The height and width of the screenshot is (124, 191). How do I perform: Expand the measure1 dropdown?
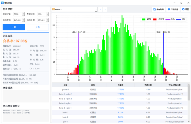point(96,9)
